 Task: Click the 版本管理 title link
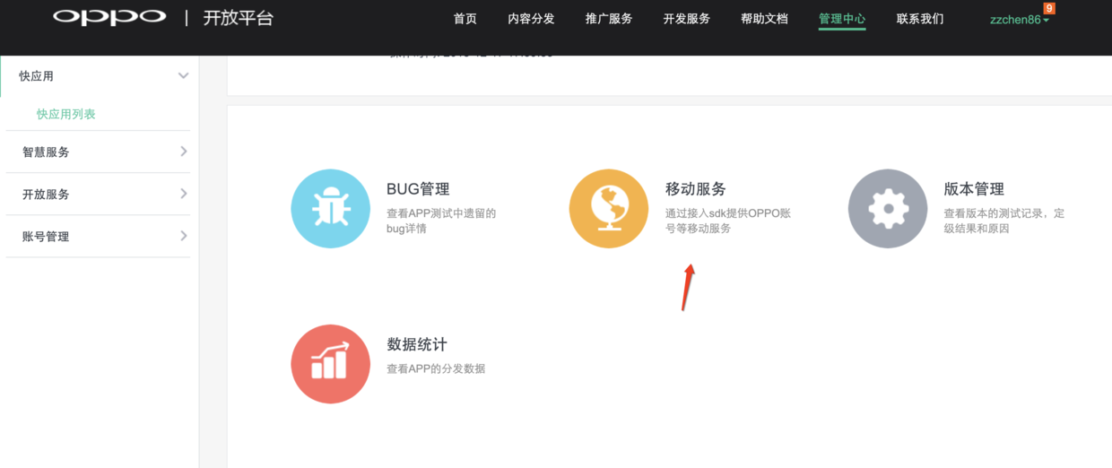click(x=974, y=189)
